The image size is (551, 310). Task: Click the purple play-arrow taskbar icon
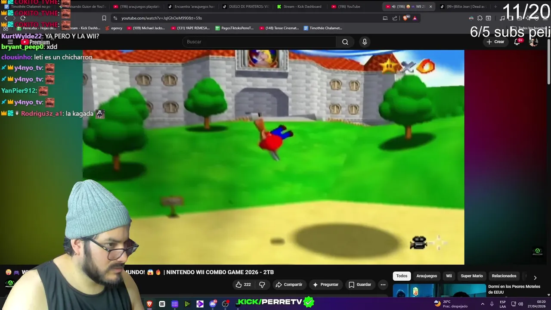point(200,304)
